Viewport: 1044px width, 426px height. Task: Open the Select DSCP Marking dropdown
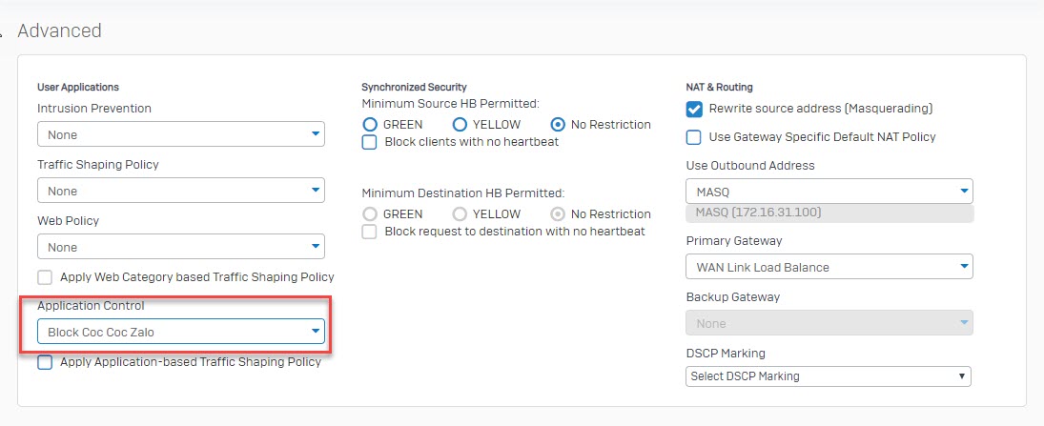(x=829, y=376)
